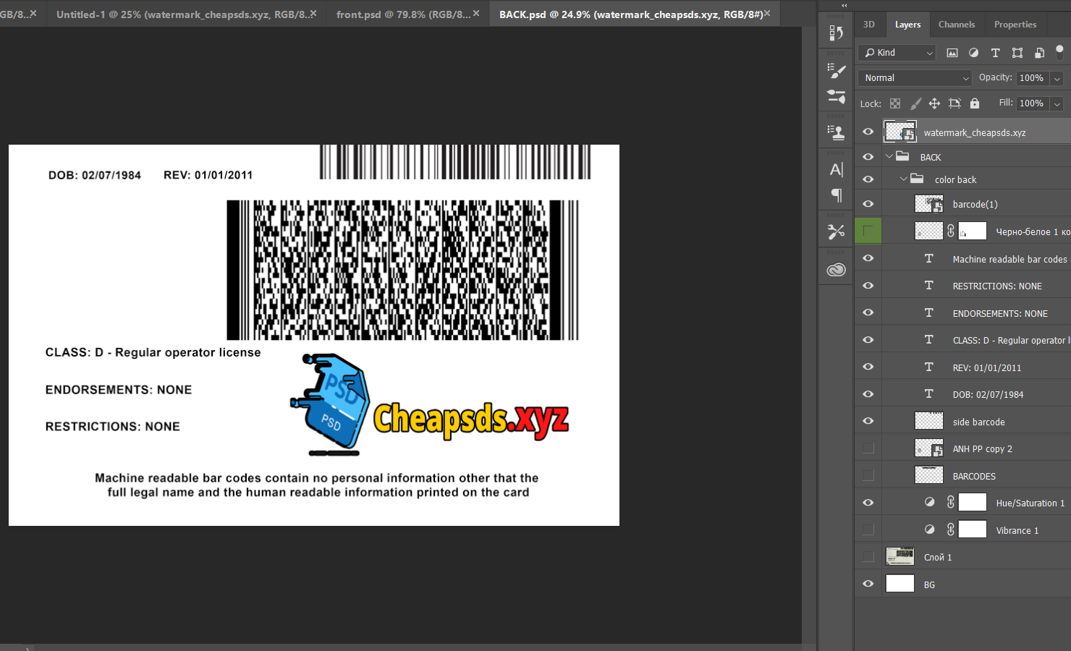Screen dimensions: 1071x651
Task: Open the History panel icon
Action: click(x=836, y=33)
